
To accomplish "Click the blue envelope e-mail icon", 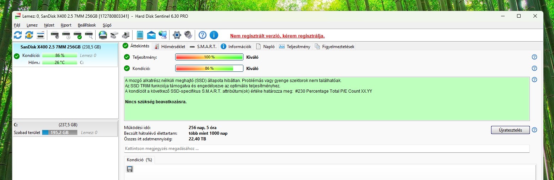I will (x=151, y=35).
